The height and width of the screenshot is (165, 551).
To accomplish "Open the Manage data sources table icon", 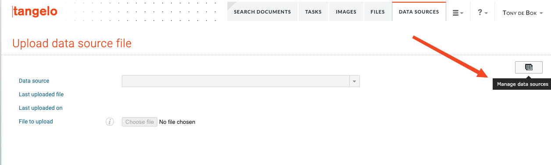I will click(529, 67).
